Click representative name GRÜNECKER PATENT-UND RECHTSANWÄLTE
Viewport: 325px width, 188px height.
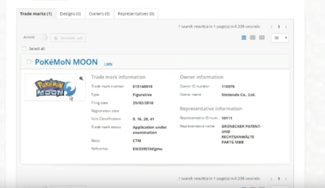[241, 134]
